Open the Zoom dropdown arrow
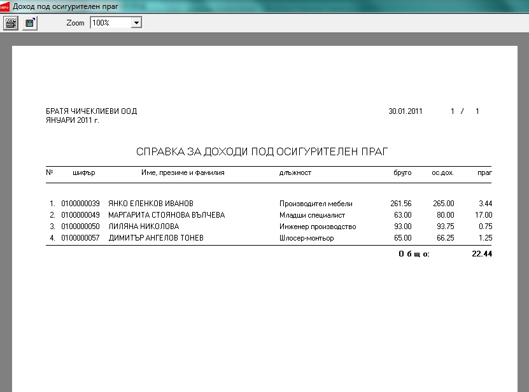The width and height of the screenshot is (529, 392). [x=136, y=23]
